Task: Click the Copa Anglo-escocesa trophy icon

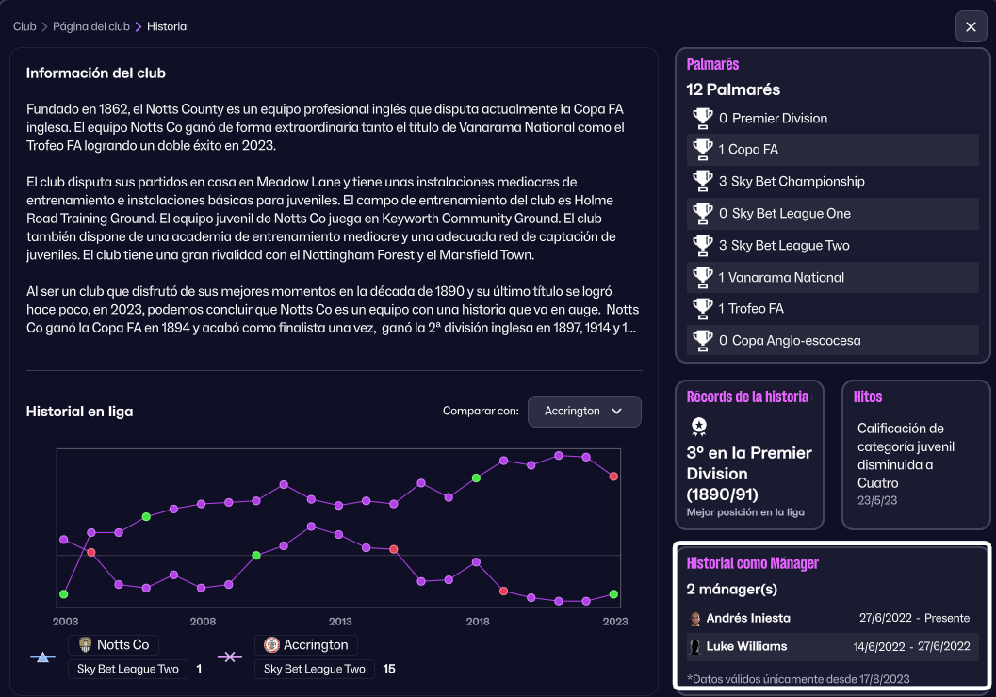Action: (x=703, y=340)
